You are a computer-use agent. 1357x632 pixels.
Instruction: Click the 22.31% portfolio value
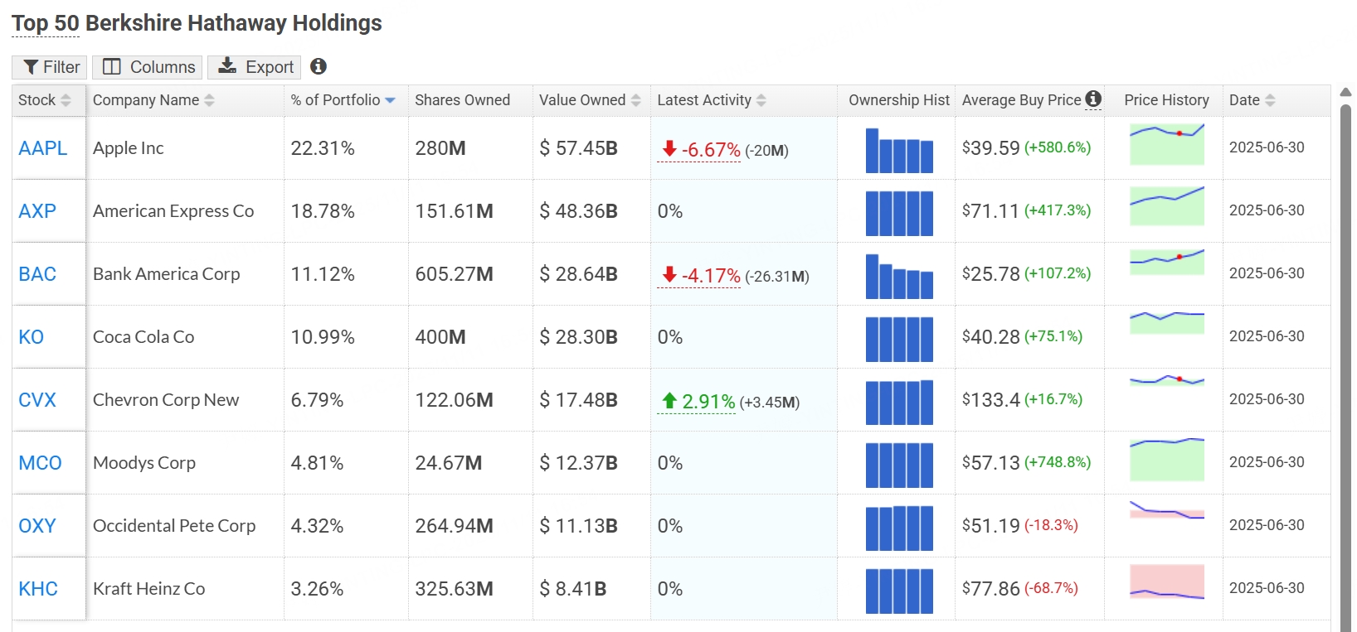[323, 148]
